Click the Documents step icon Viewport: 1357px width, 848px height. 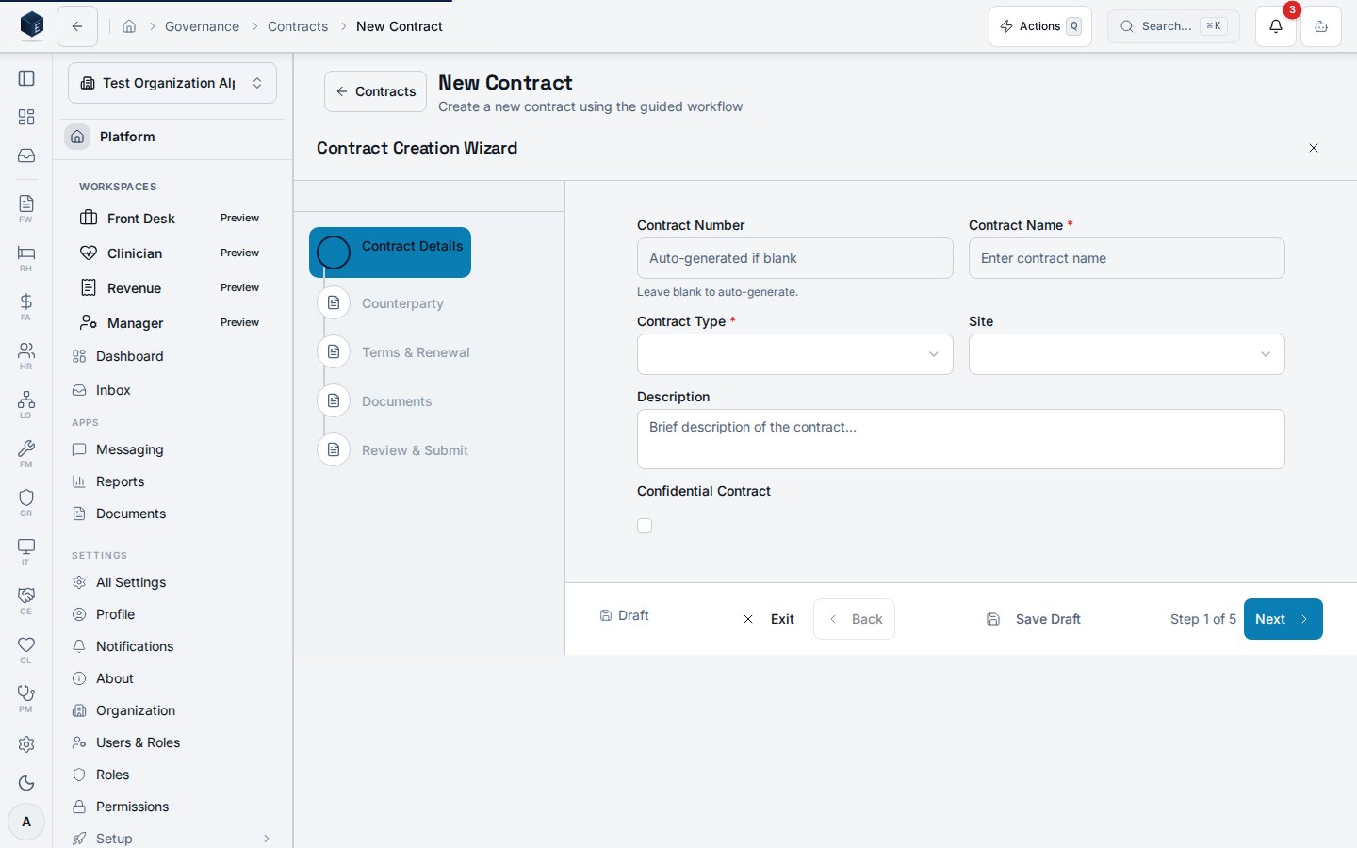click(x=334, y=401)
